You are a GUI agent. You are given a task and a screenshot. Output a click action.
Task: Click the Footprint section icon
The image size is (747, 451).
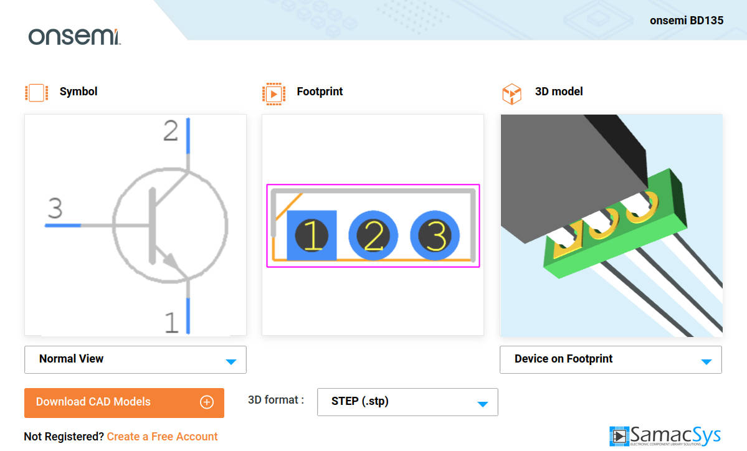[274, 94]
